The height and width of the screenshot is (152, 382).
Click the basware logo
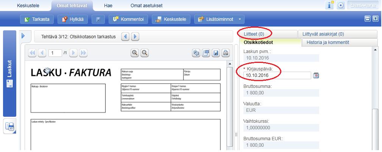click(x=363, y=5)
